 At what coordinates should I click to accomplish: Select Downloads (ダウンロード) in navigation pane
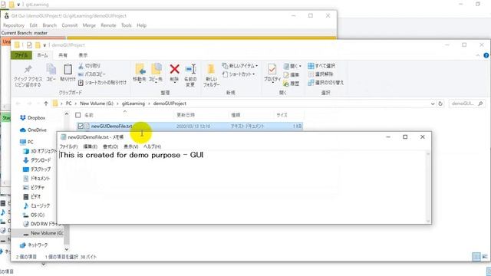37,160
